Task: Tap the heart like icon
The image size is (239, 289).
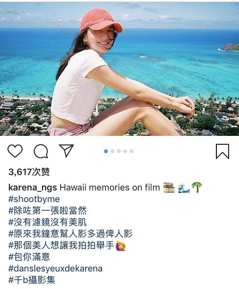Action: [x=15, y=151]
